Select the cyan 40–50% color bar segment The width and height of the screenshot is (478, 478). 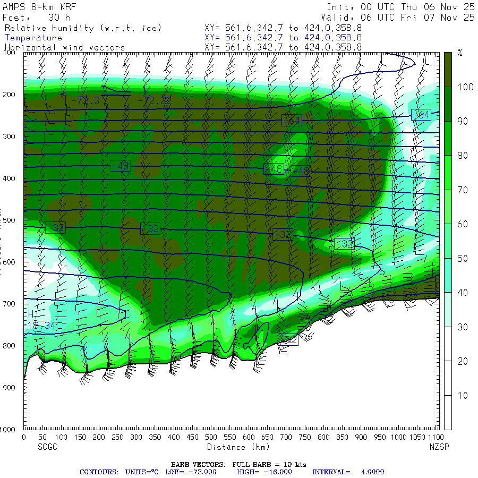click(448, 275)
